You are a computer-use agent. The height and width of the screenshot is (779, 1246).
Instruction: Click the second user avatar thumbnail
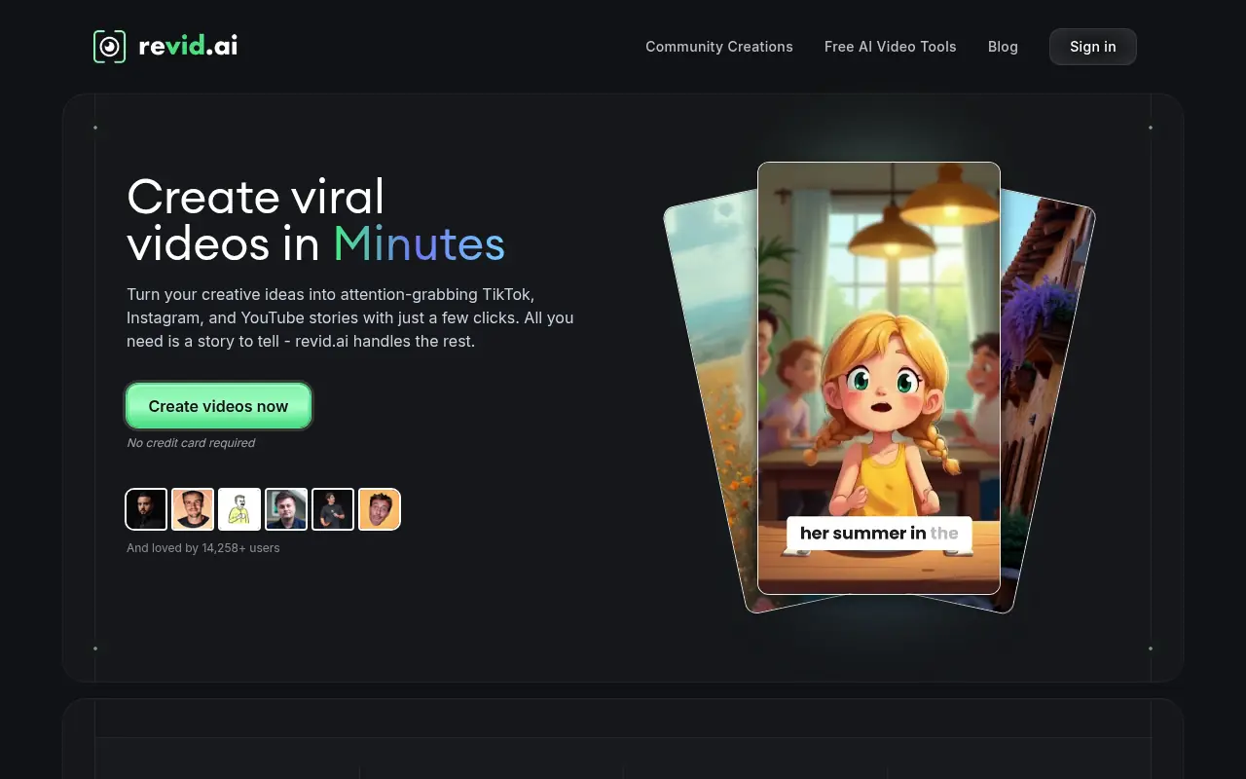[193, 508]
